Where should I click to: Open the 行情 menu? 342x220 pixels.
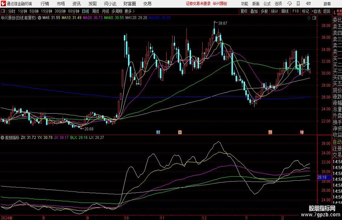(45, 4)
